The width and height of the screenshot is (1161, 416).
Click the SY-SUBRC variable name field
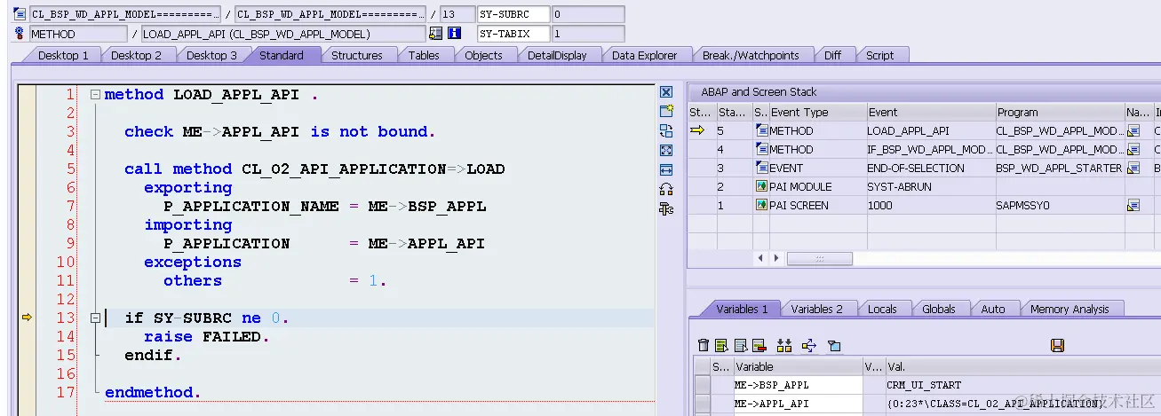click(x=513, y=14)
